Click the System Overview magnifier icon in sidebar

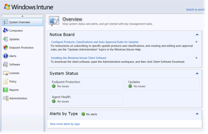pyautogui.click(x=5, y=22)
